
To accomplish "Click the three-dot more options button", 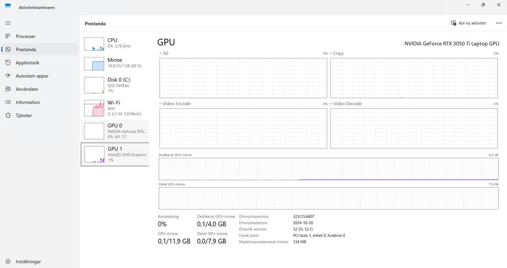I will (499, 23).
